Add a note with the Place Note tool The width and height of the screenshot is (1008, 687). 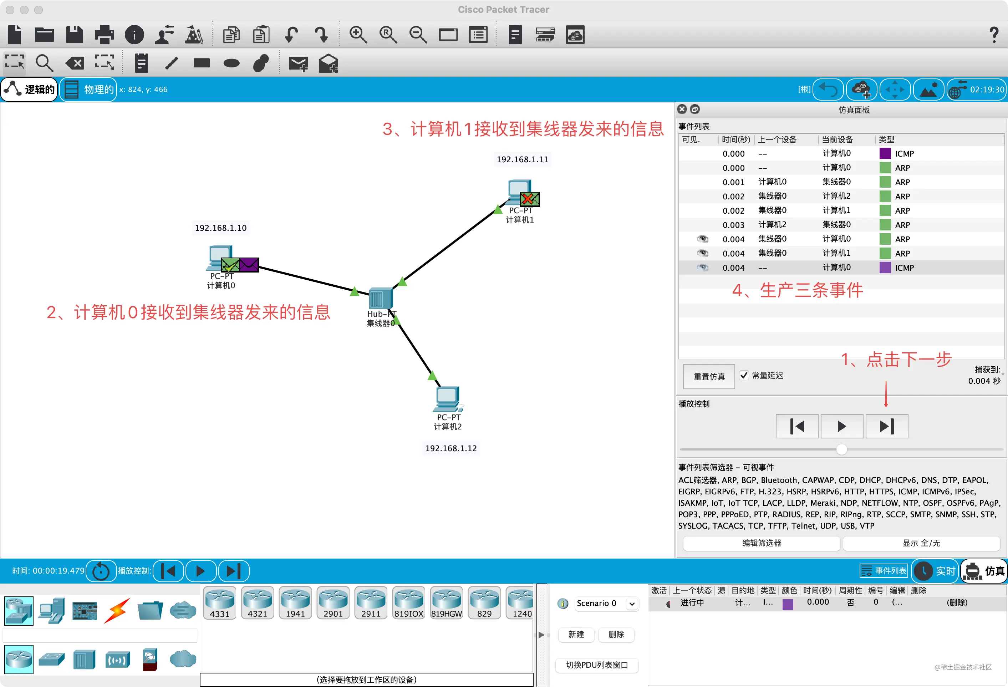click(141, 63)
